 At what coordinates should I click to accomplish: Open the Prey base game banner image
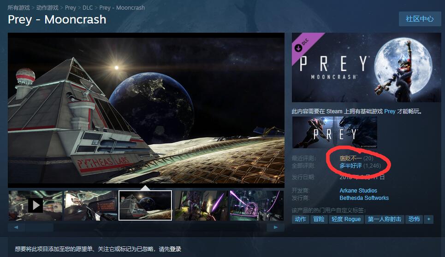335,132
